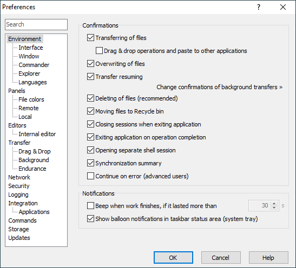Select Interface in the preferences tree
The width and height of the screenshot is (296, 268).
pyautogui.click(x=31, y=48)
